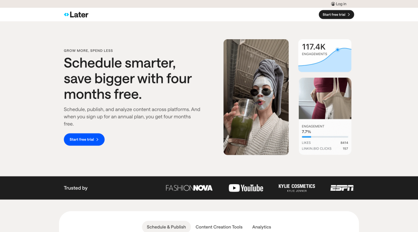Viewport: 418px width, 232px height.
Task: Click the engagement percentage progress bar
Action: 325,137
